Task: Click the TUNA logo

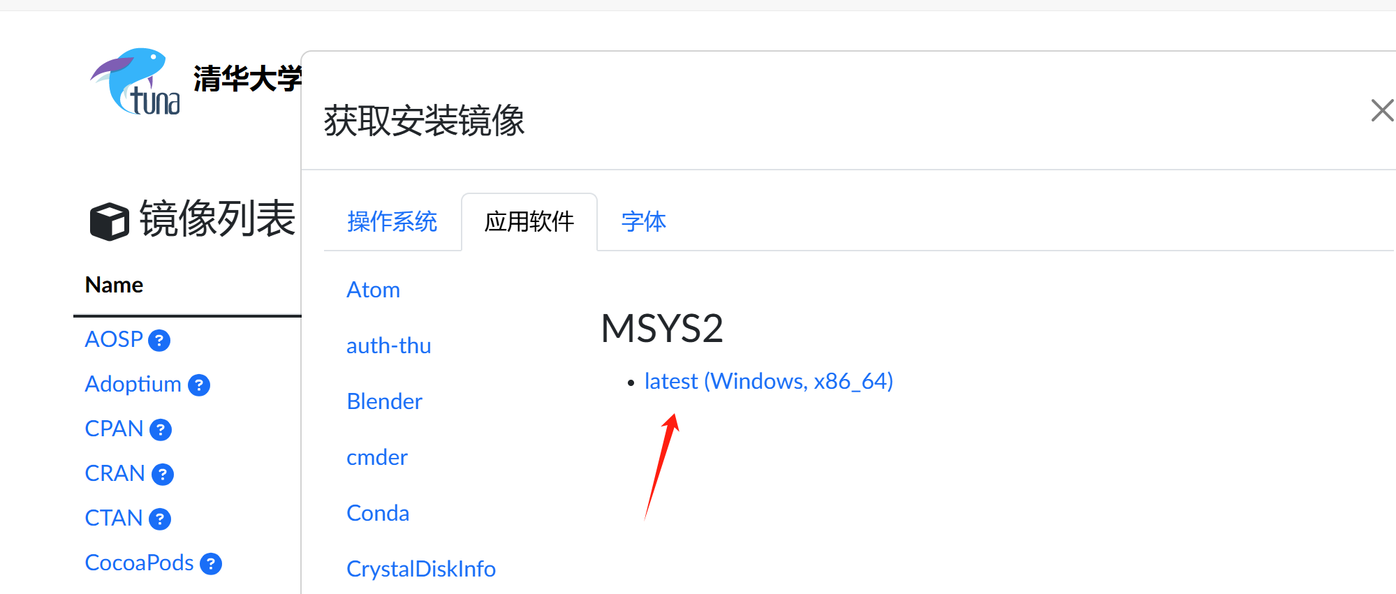Action: [135, 82]
